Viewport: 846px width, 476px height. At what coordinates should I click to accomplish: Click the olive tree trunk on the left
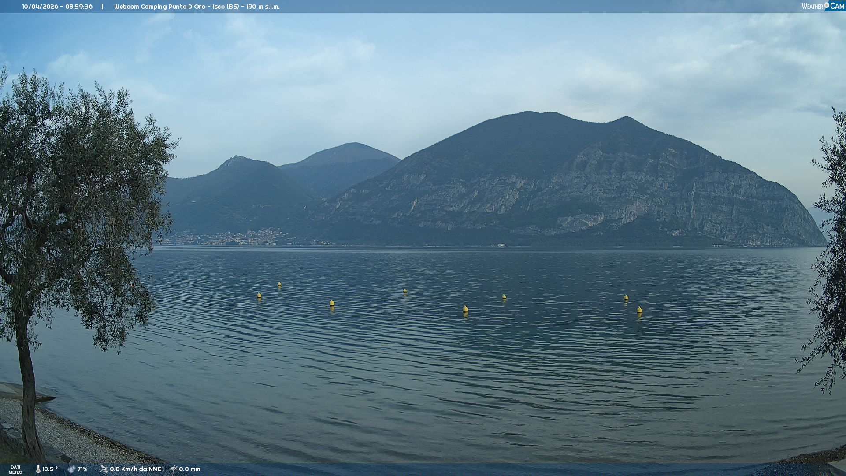point(27,379)
